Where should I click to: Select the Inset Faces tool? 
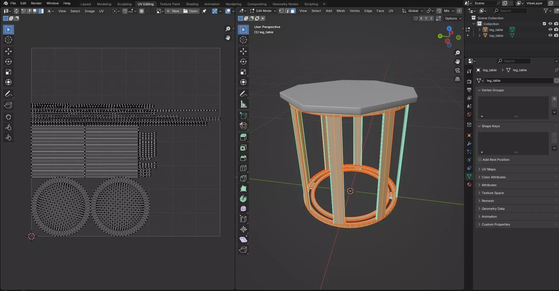click(243, 148)
